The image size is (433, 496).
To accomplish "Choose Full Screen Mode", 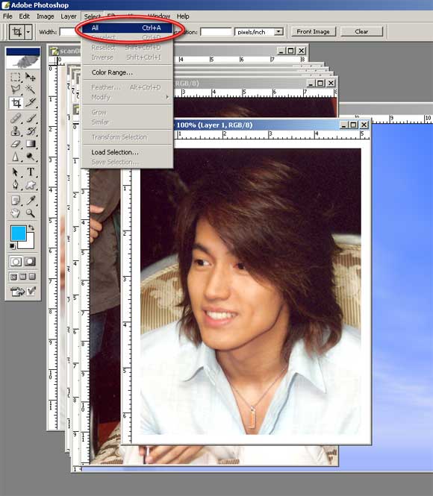I will click(x=32, y=277).
